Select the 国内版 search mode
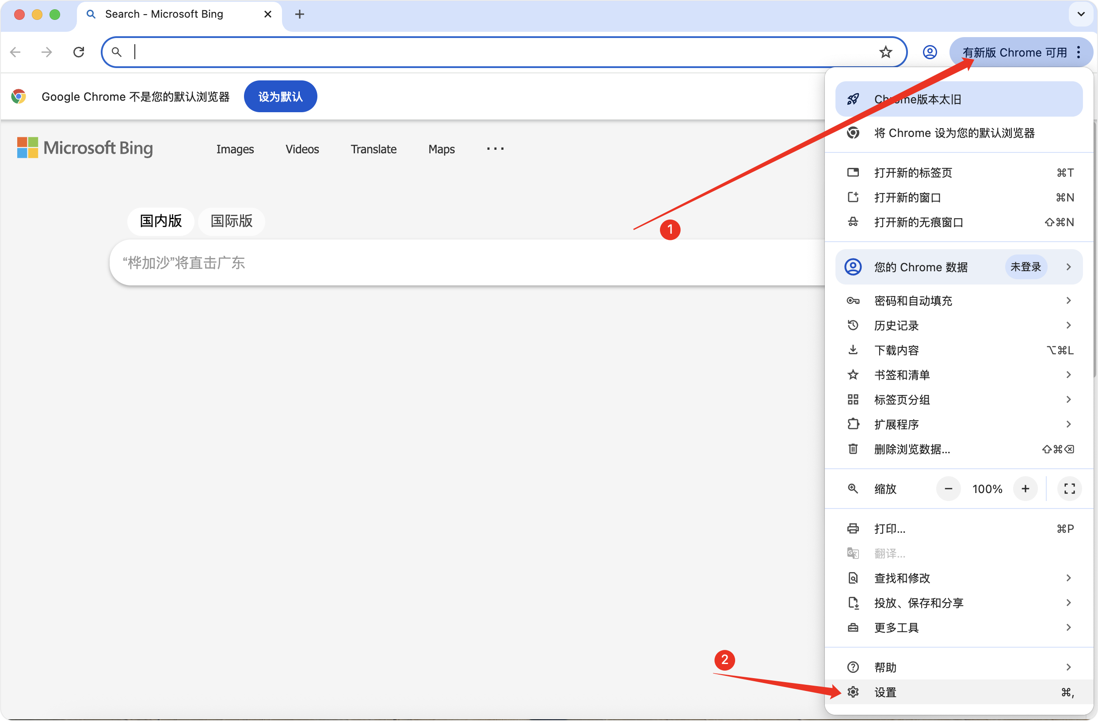Screen dimensions: 1098x721 point(160,221)
